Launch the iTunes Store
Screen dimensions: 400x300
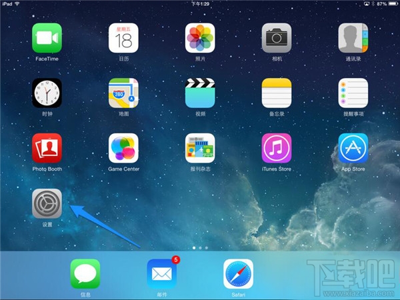click(x=277, y=148)
